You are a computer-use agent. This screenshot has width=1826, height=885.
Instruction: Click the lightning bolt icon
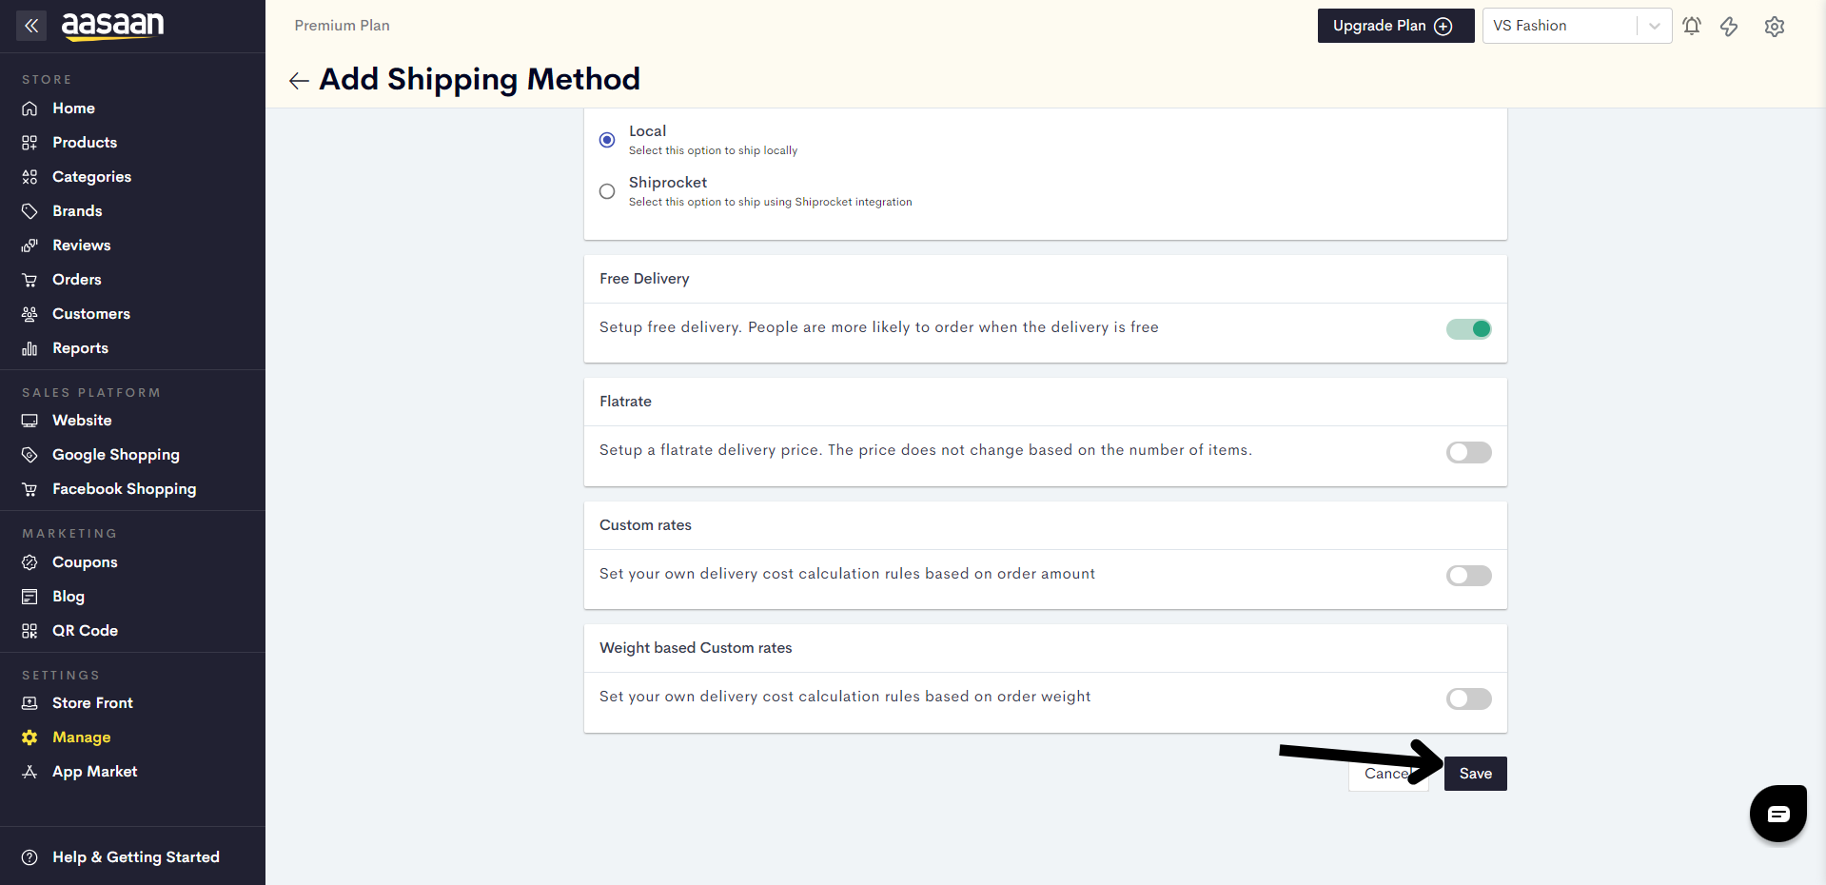(1729, 26)
